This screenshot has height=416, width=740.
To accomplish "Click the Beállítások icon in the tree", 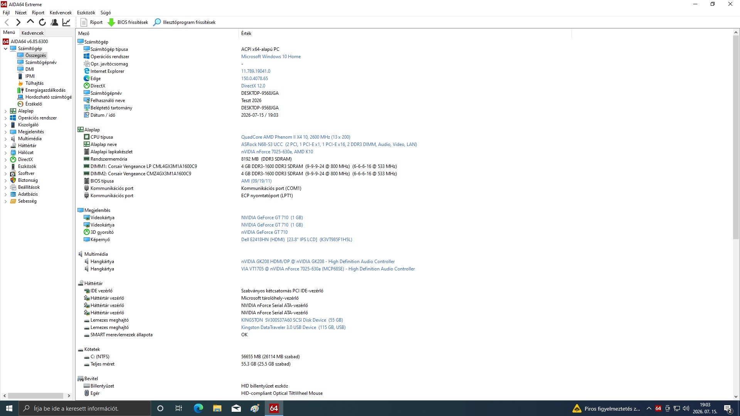I will coord(13,187).
